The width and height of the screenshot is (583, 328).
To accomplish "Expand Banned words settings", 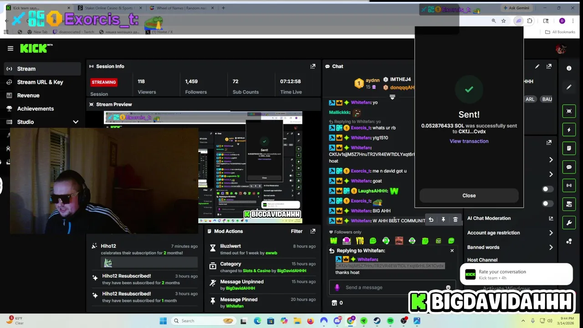I will point(551,247).
